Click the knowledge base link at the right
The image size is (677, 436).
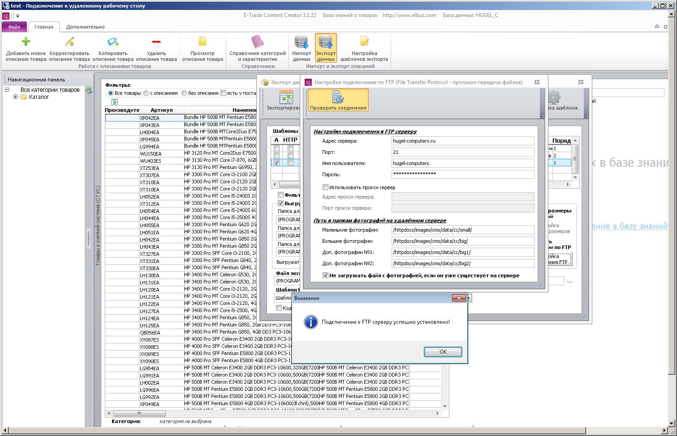click(630, 226)
